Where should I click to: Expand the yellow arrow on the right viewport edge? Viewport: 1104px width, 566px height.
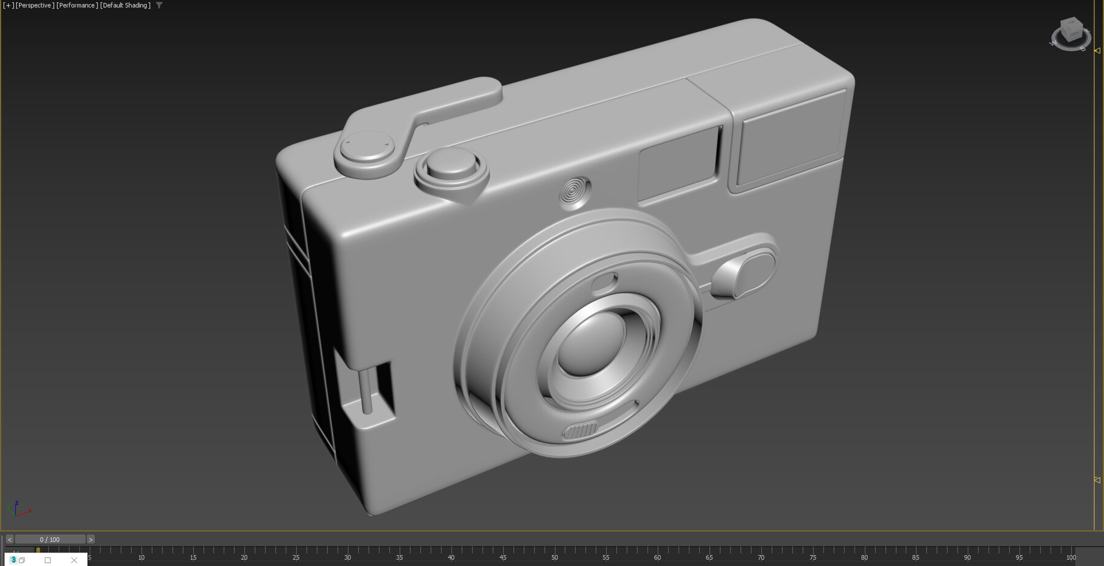1097,52
